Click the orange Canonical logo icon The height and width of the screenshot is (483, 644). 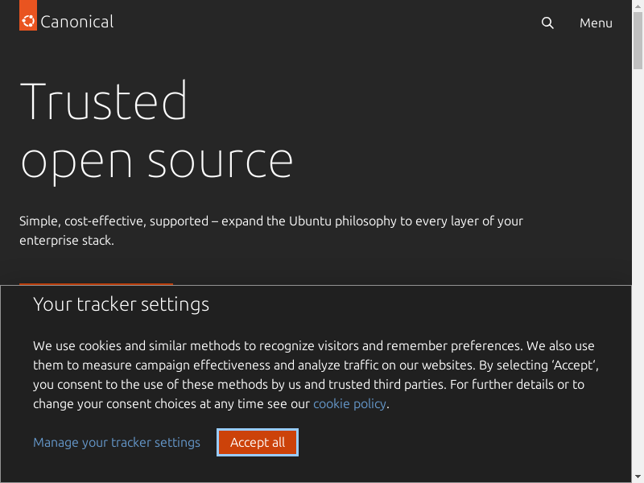(28, 22)
